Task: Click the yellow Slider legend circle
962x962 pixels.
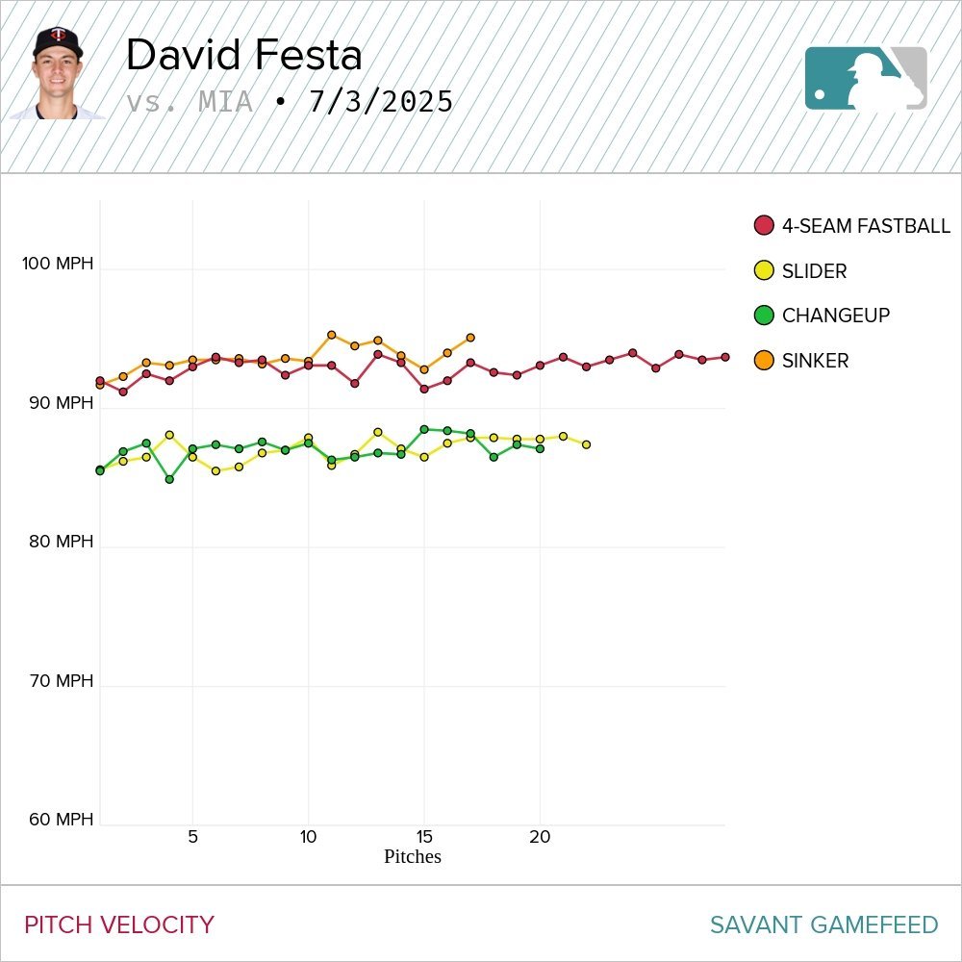Action: point(764,271)
